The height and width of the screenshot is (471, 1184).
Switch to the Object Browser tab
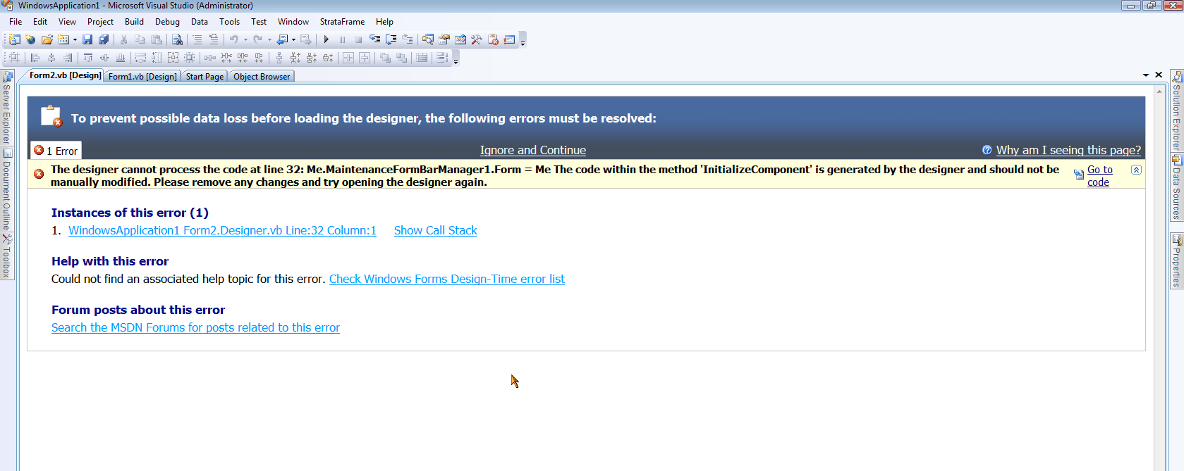coord(262,77)
